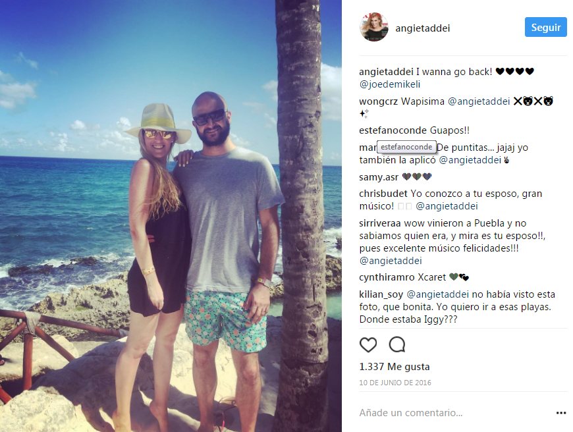
Task: Open estefanoconde commenter profile
Action: coord(393,130)
